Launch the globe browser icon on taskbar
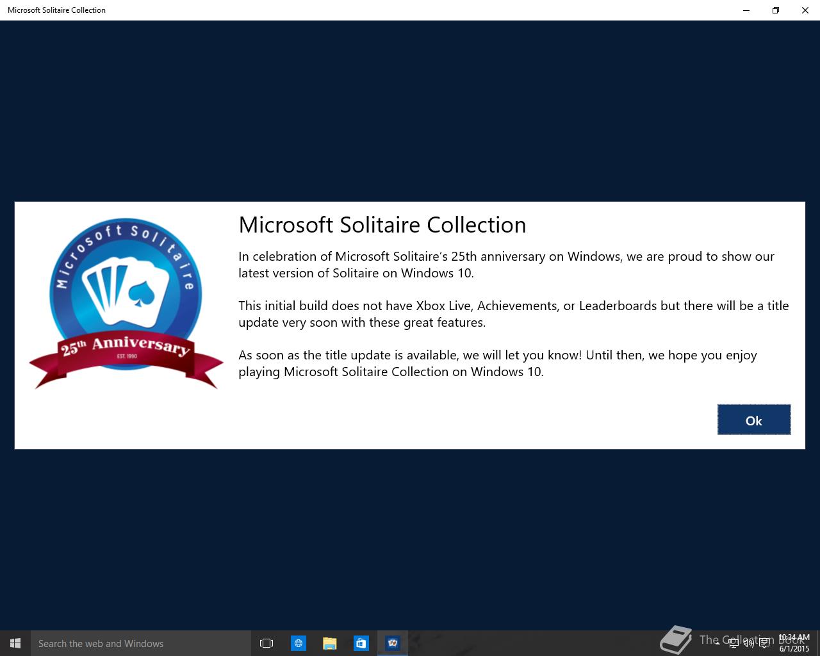 [299, 643]
